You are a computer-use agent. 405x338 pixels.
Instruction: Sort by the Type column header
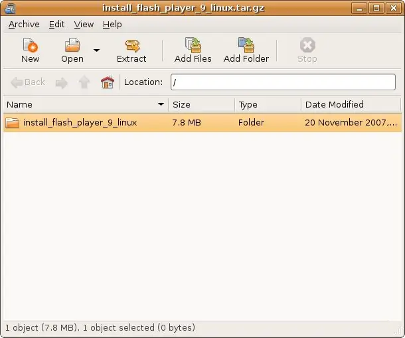[268, 105]
